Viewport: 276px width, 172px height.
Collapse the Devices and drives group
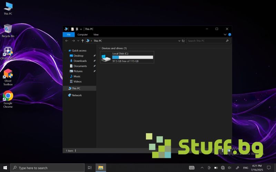coord(100,49)
